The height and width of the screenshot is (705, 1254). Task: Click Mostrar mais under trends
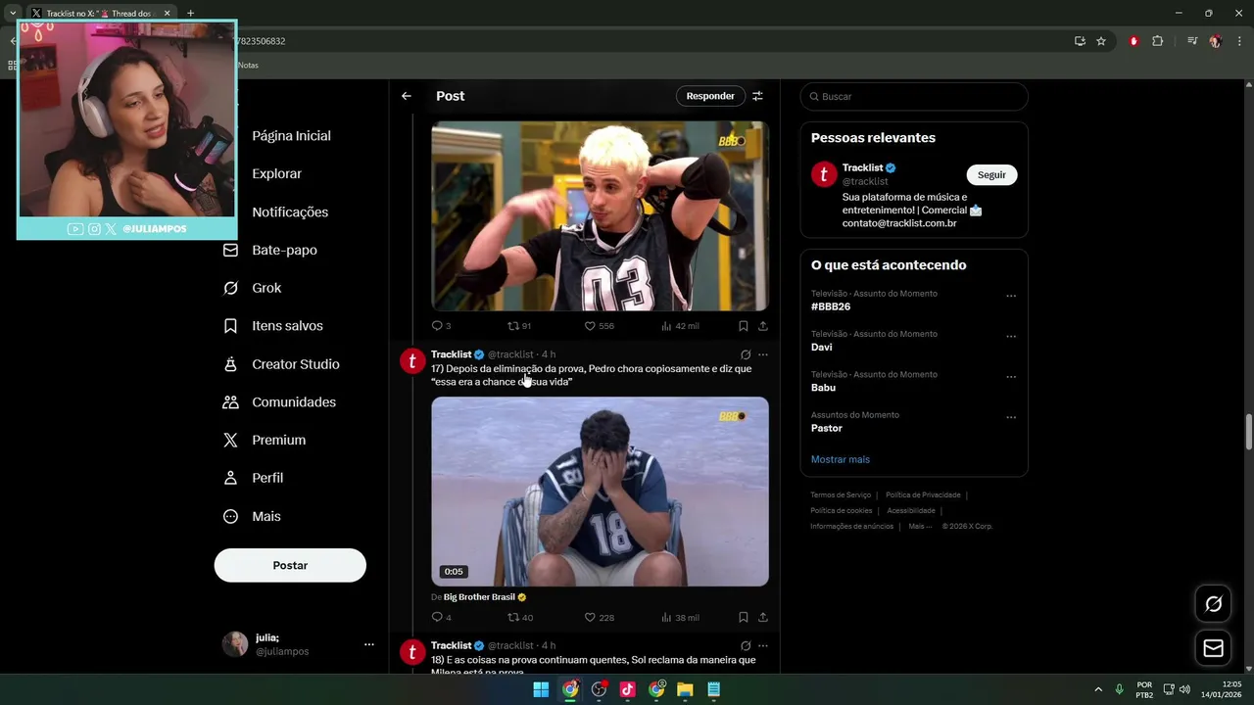[840, 459]
